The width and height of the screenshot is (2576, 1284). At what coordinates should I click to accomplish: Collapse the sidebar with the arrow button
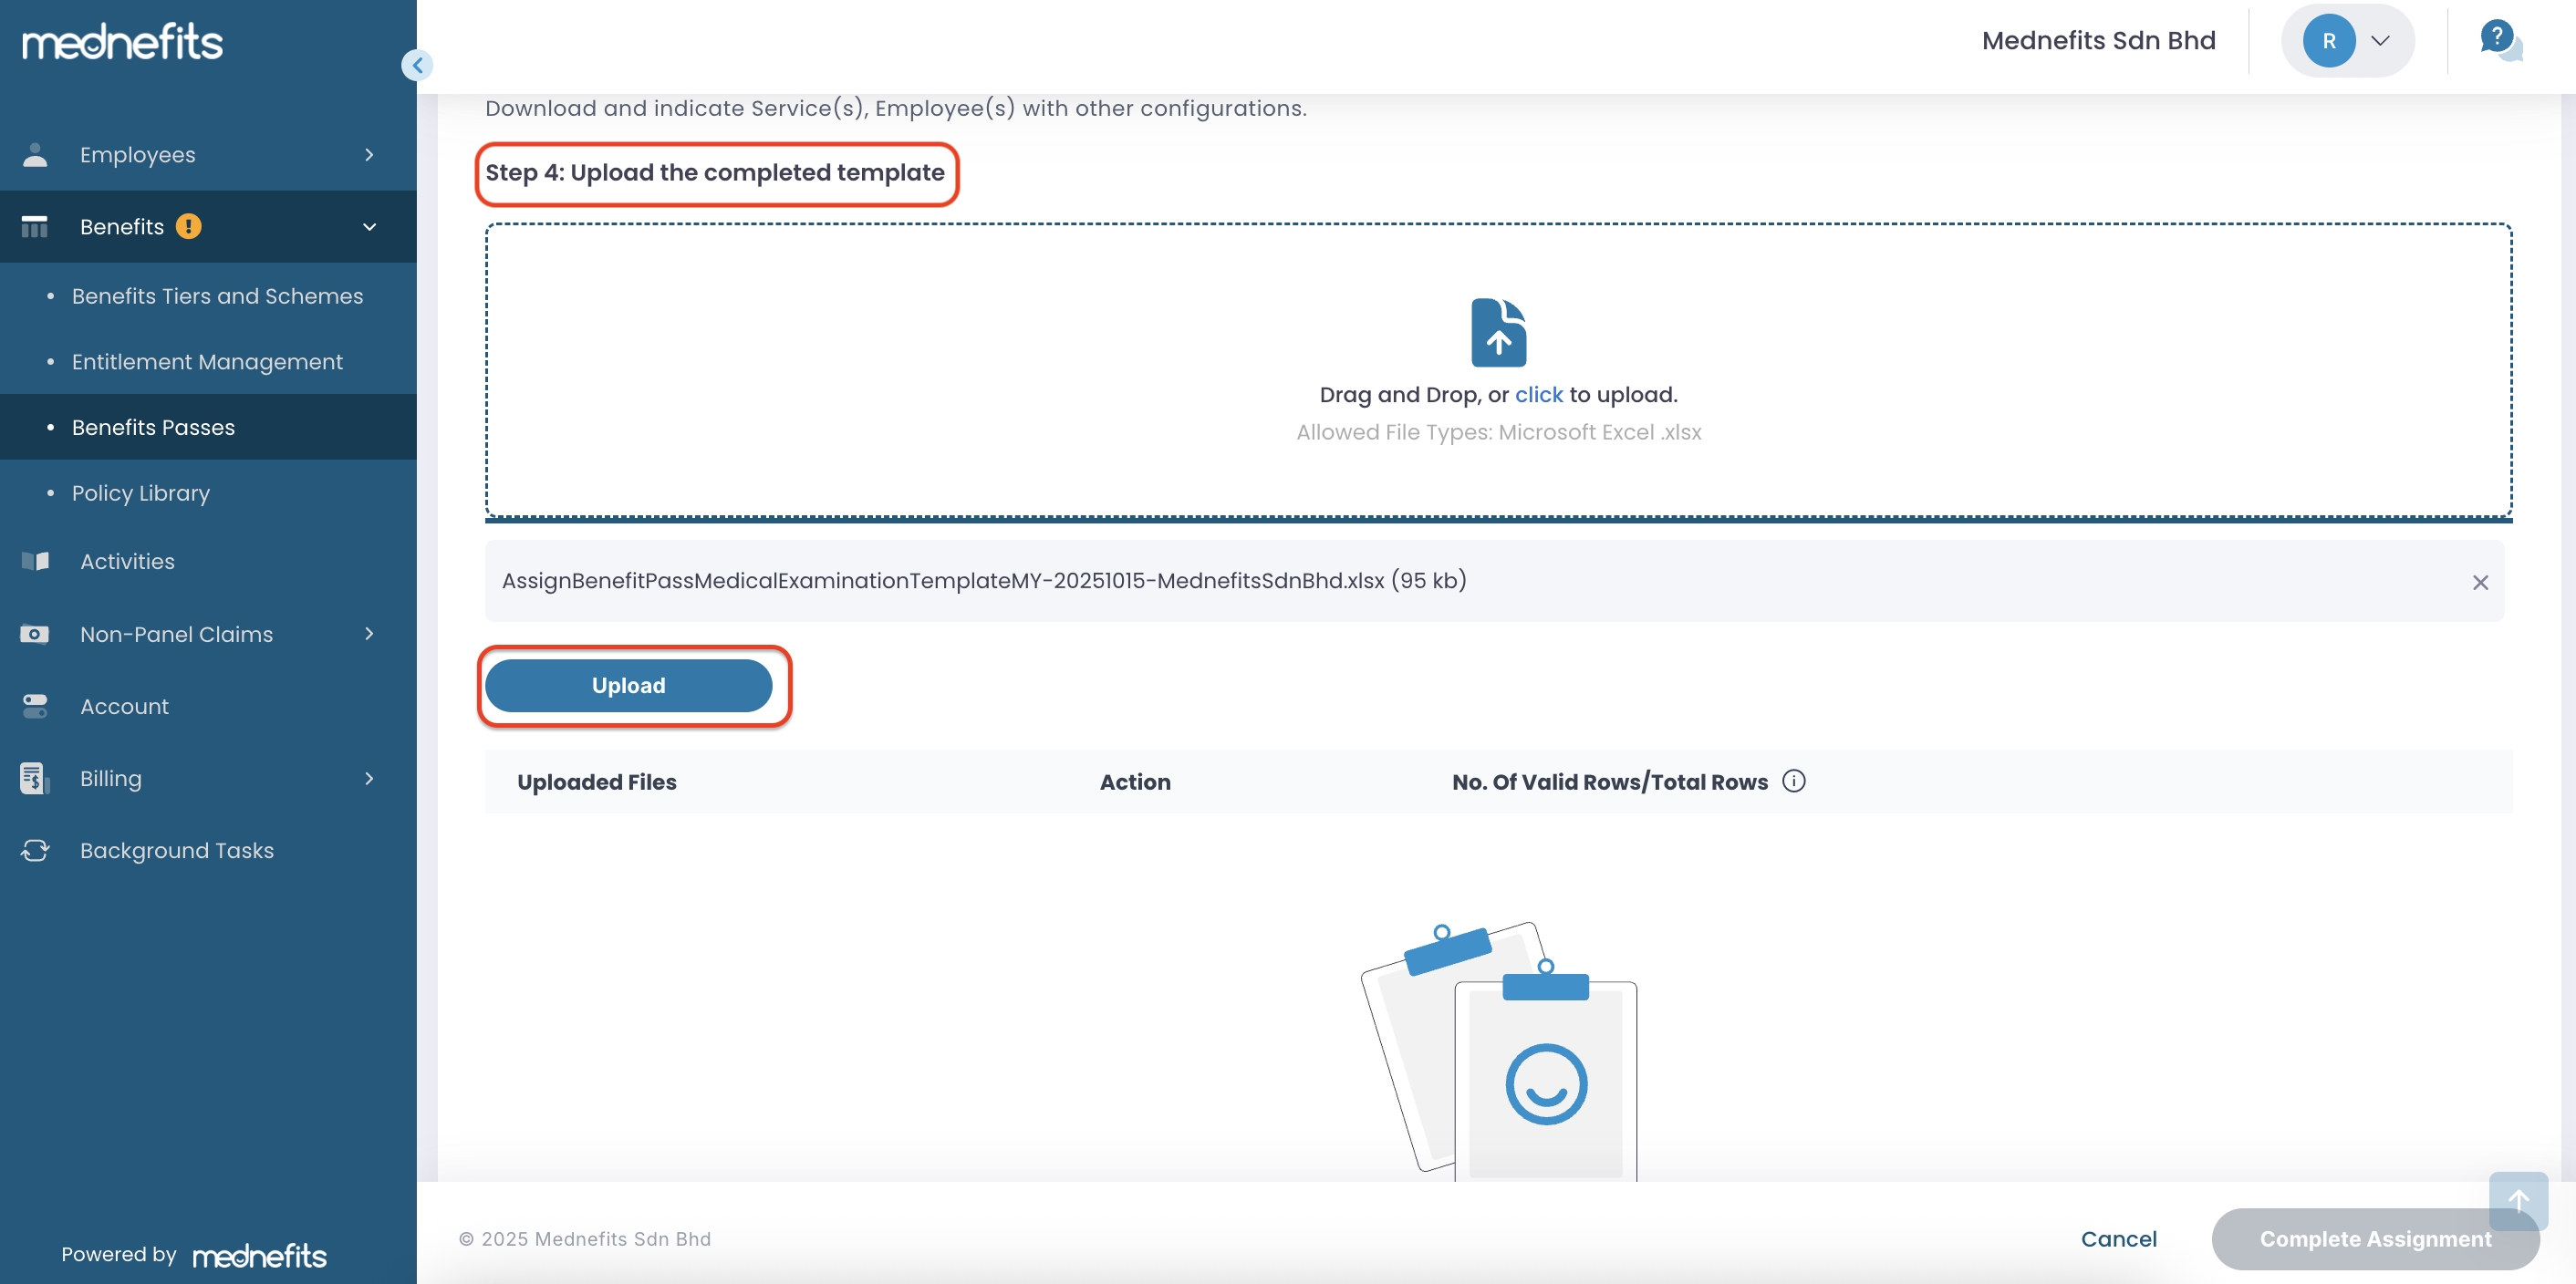(x=417, y=66)
